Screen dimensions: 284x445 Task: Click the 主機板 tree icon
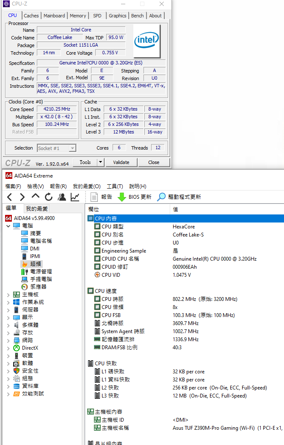pyautogui.click(x=17, y=295)
